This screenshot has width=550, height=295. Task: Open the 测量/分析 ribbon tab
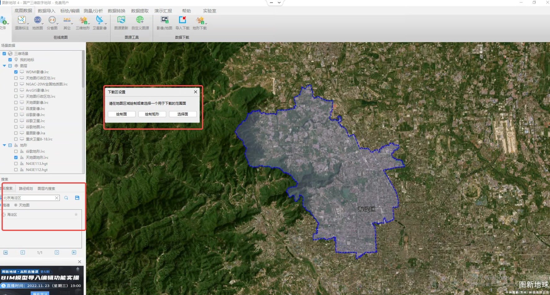point(93,11)
